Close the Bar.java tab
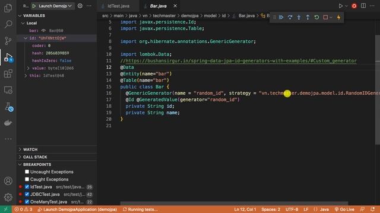380x213 pixels. pos(175,6)
